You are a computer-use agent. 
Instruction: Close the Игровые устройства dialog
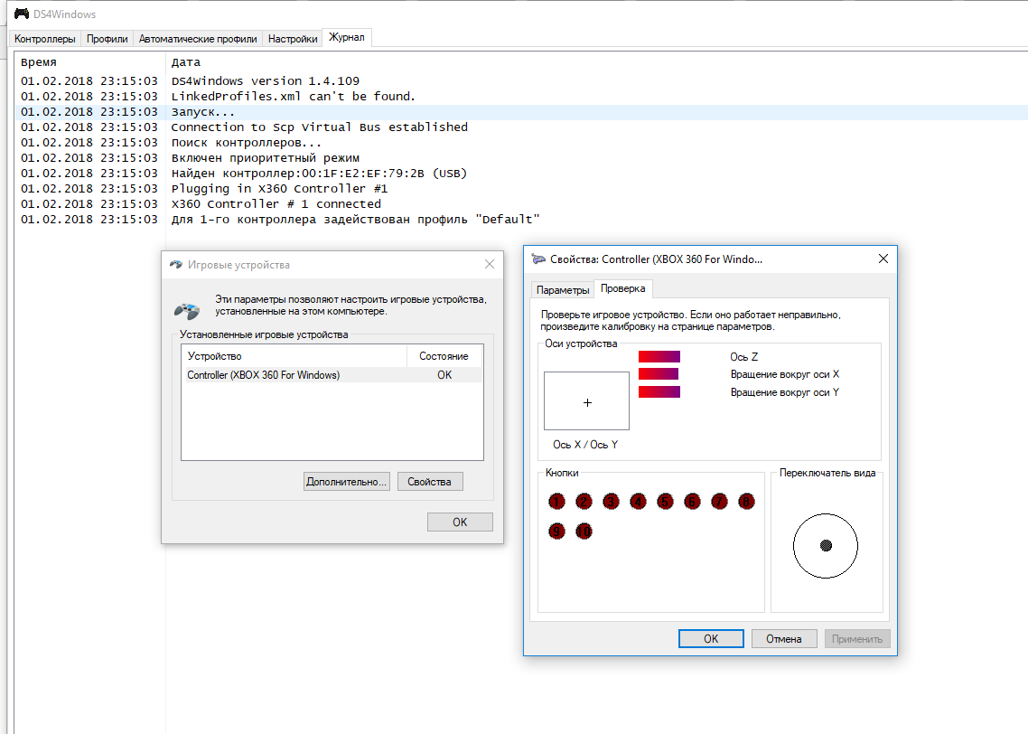click(x=489, y=264)
